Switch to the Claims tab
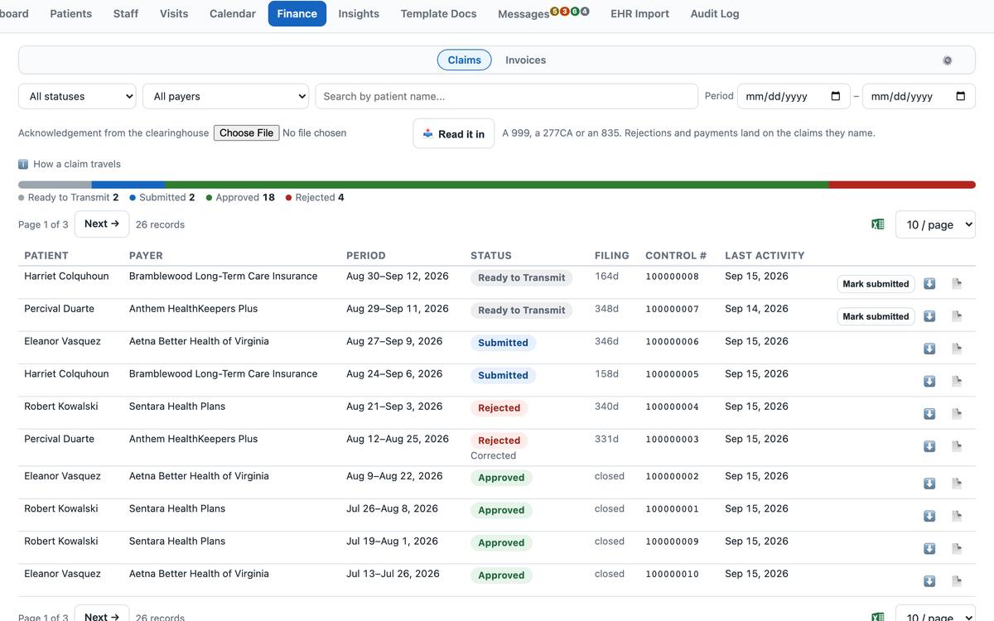Viewport: 994px width, 621px height. (464, 60)
